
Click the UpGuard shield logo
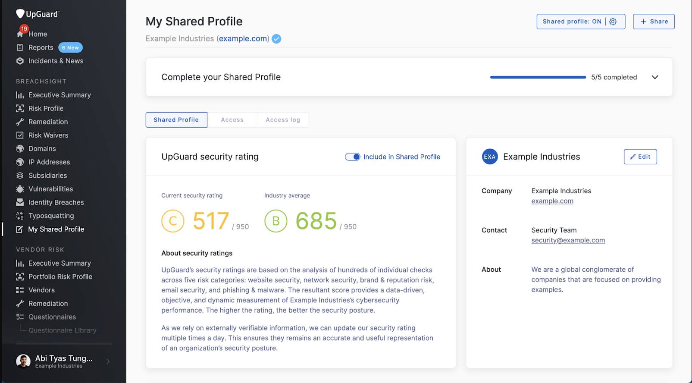coord(20,14)
